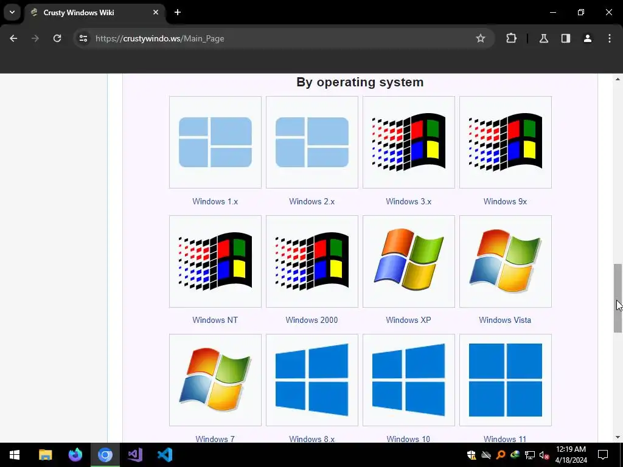
Task: Click the OneDrive cloud tray icon
Action: (486, 455)
